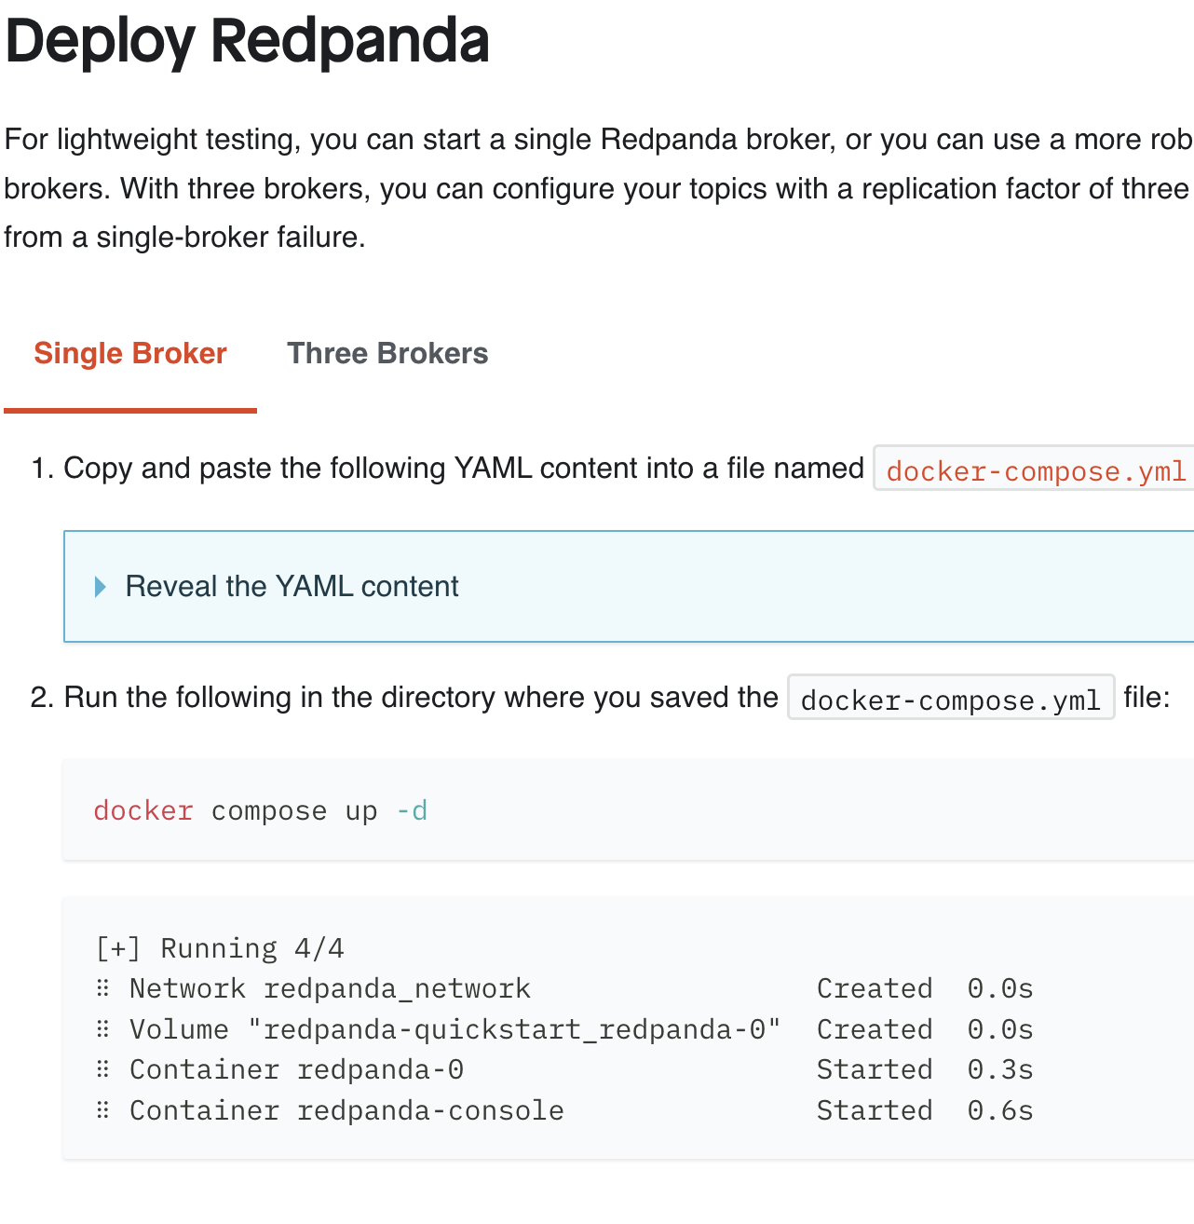This screenshot has height=1224, width=1194.
Task: Click the 'Container redpanda-0' output row
Action: point(564,1069)
